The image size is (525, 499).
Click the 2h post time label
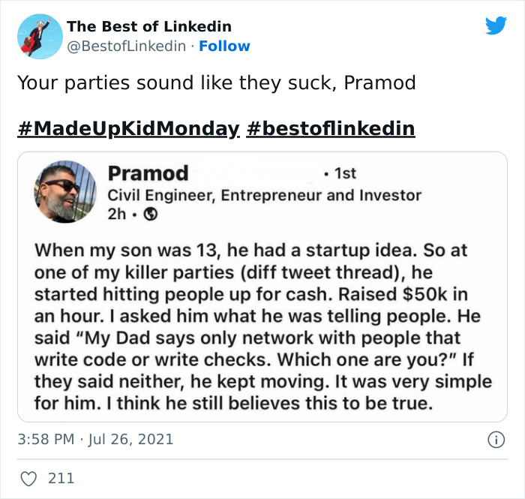[118, 215]
